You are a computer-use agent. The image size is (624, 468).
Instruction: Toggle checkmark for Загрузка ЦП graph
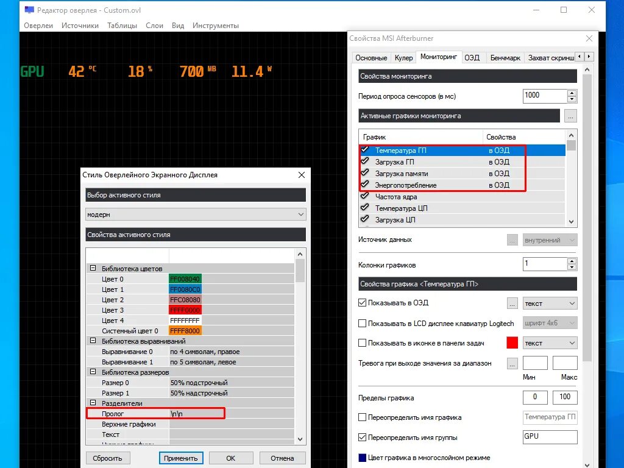click(364, 219)
